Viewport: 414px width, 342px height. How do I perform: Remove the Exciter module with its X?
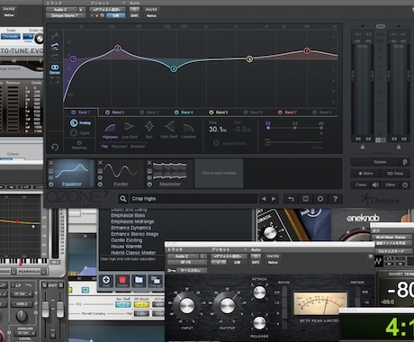click(100, 163)
